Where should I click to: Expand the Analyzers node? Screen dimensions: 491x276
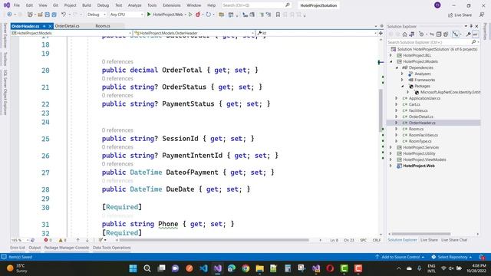click(402, 74)
